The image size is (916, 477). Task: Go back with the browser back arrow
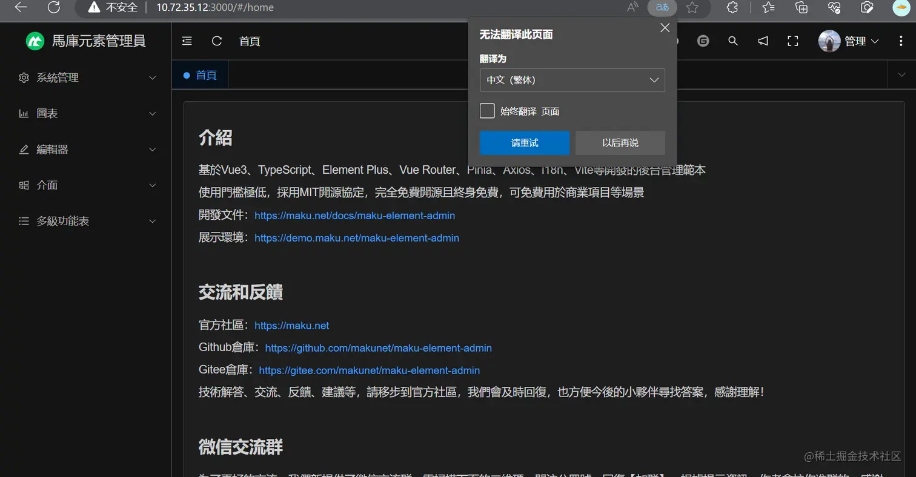pos(21,7)
